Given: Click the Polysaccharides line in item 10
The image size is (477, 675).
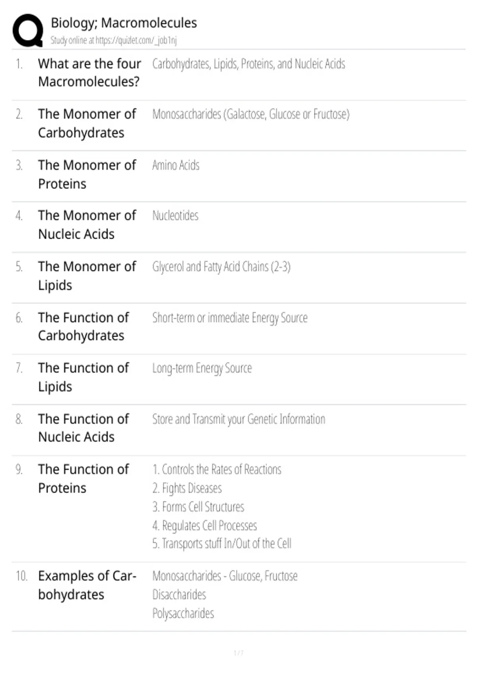Looking at the screenshot, I should [183, 613].
